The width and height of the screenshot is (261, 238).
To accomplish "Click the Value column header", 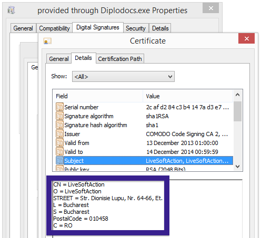I will tap(188, 96).
